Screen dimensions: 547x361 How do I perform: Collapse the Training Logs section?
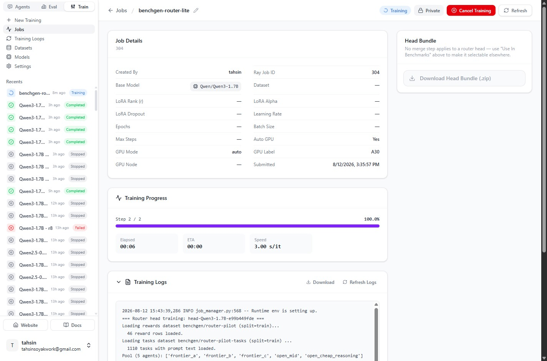119,282
